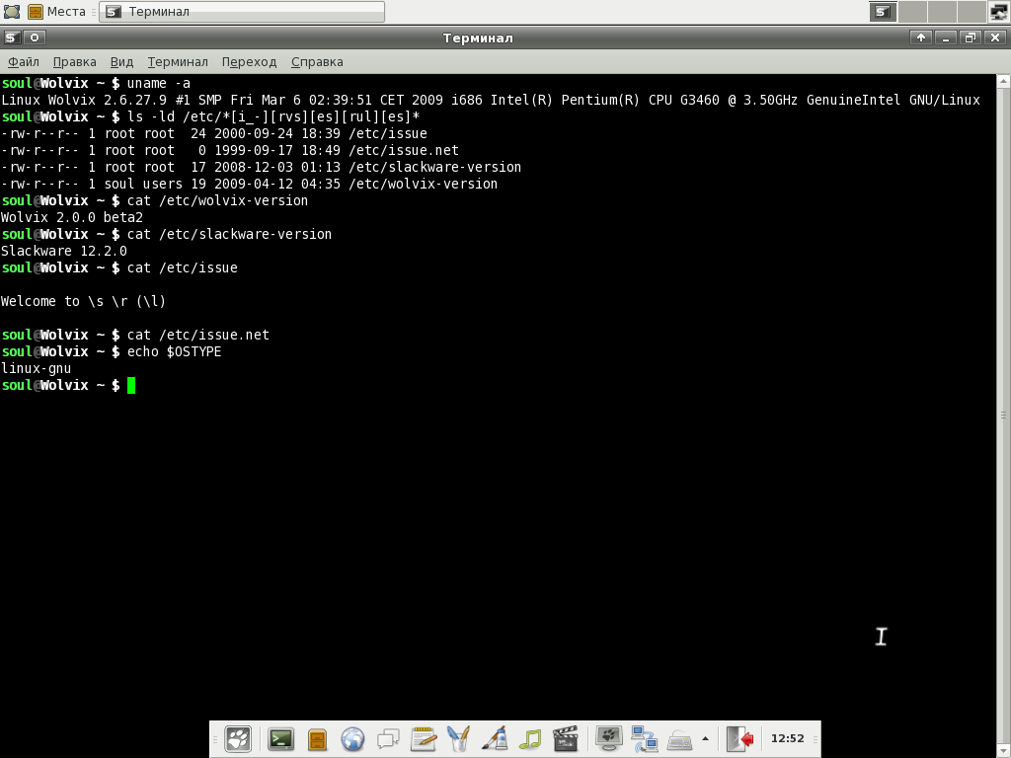Screen dimensions: 1011x758
Task: Open the notepad with pencil editor
Action: point(424,738)
